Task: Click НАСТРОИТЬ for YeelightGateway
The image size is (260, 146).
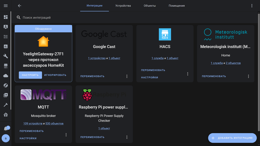Action: [x=30, y=75]
